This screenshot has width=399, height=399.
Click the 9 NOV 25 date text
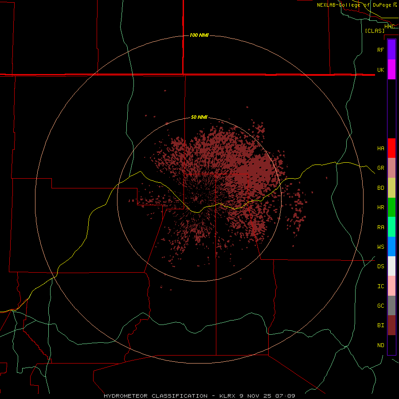coord(255,396)
